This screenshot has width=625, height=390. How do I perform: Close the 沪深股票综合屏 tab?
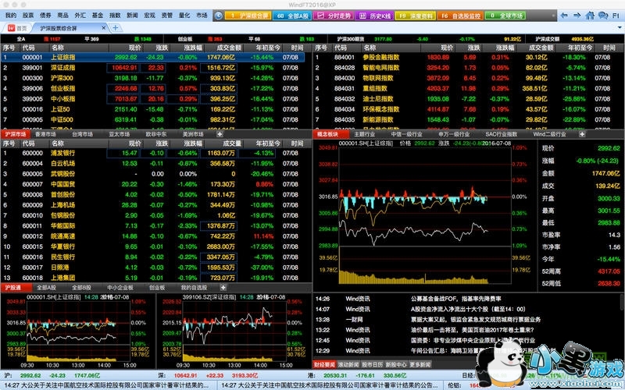pos(104,28)
